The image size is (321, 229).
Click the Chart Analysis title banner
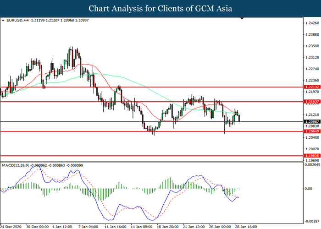point(160,8)
